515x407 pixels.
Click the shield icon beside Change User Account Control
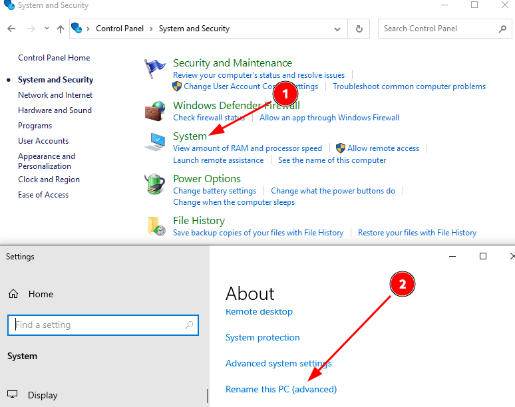pyautogui.click(x=177, y=86)
